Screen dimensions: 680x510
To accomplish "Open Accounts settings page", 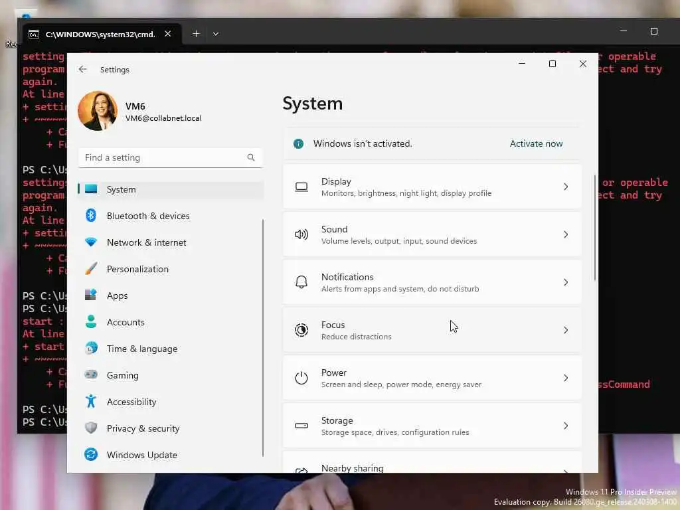I will pyautogui.click(x=171, y=322).
